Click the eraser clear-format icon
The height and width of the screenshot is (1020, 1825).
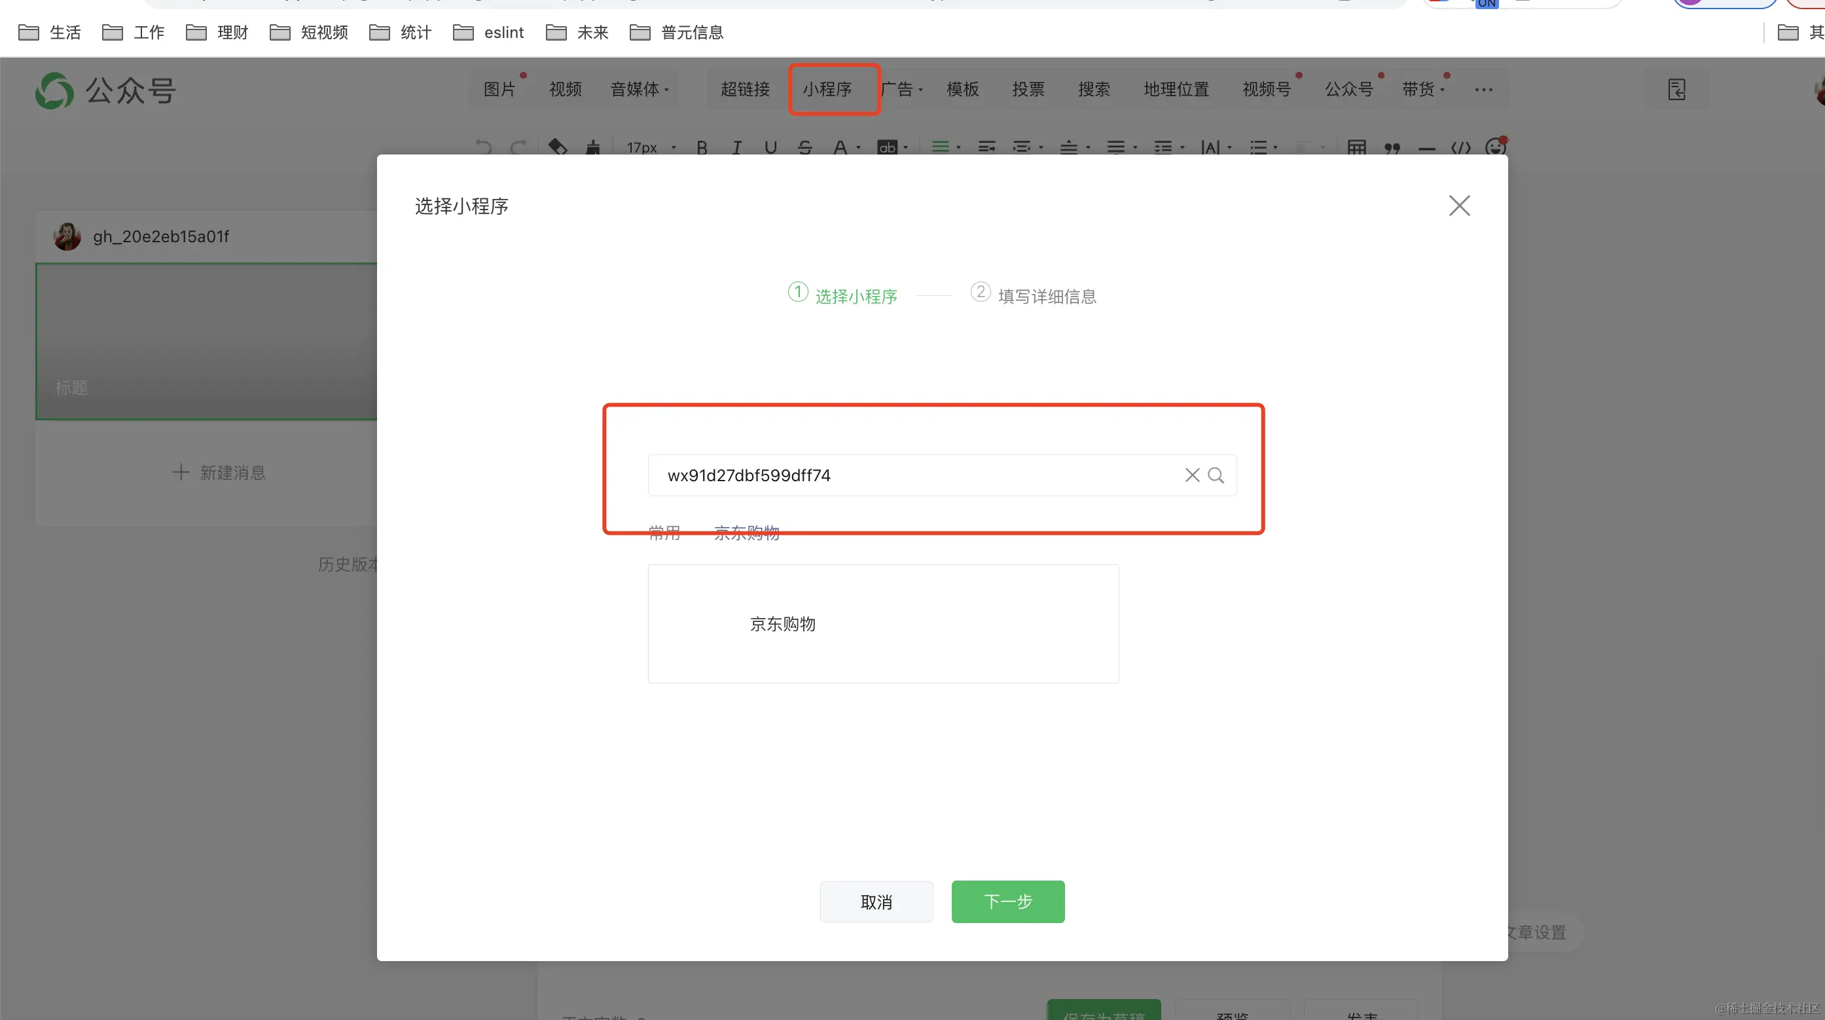(558, 147)
